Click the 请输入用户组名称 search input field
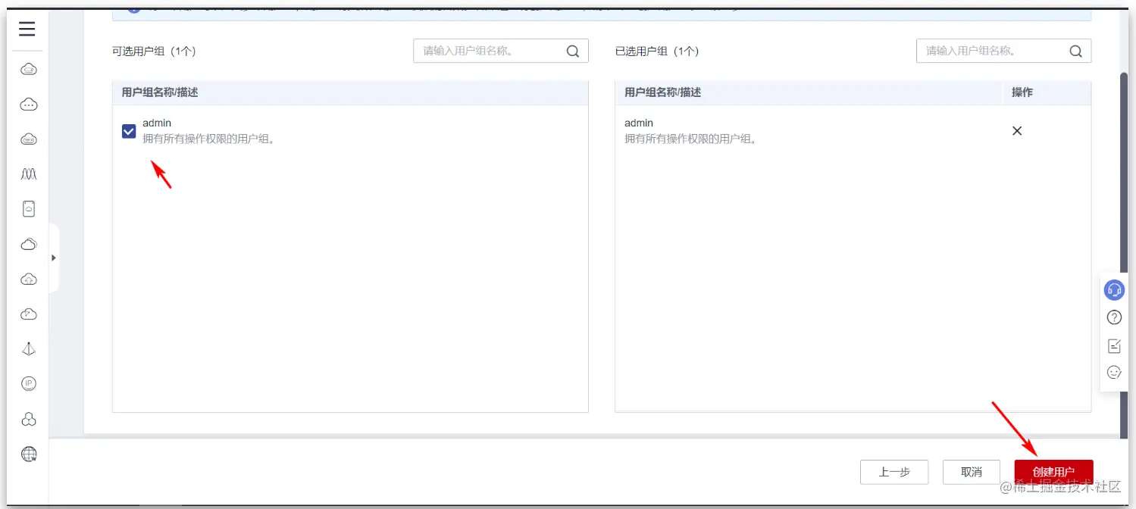 tap(493, 51)
